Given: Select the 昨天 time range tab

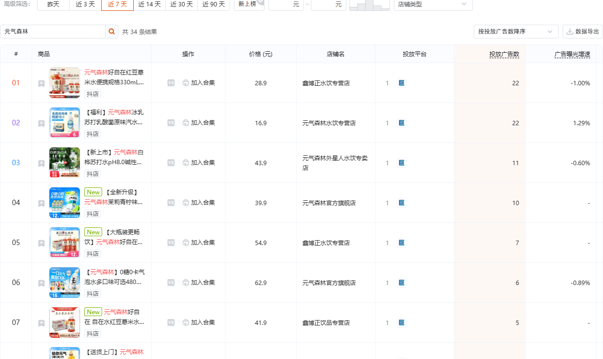Looking at the screenshot, I should (53, 4).
